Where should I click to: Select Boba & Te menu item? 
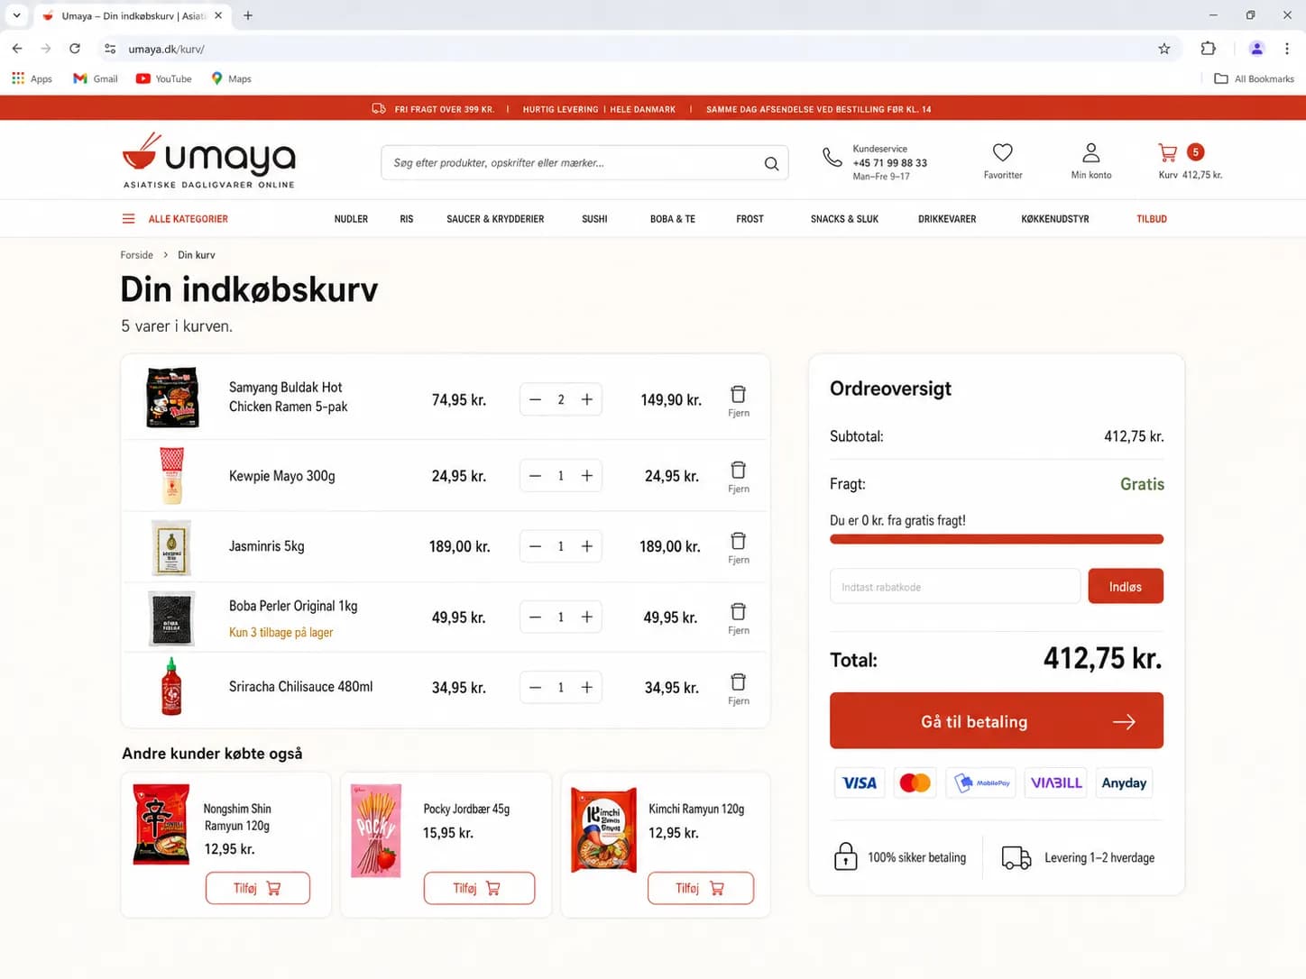[x=673, y=219]
